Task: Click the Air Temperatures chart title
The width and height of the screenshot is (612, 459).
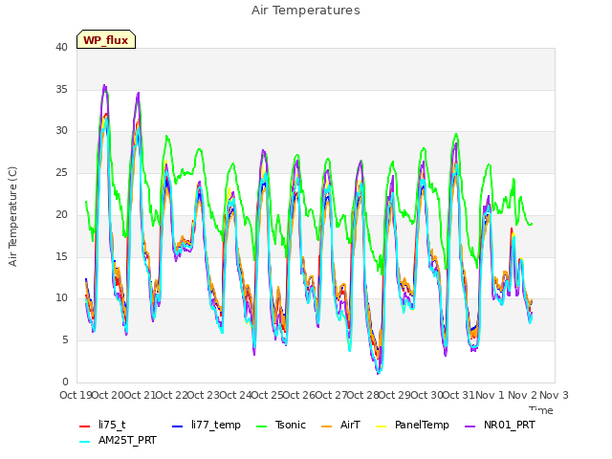Action: pyautogui.click(x=306, y=11)
